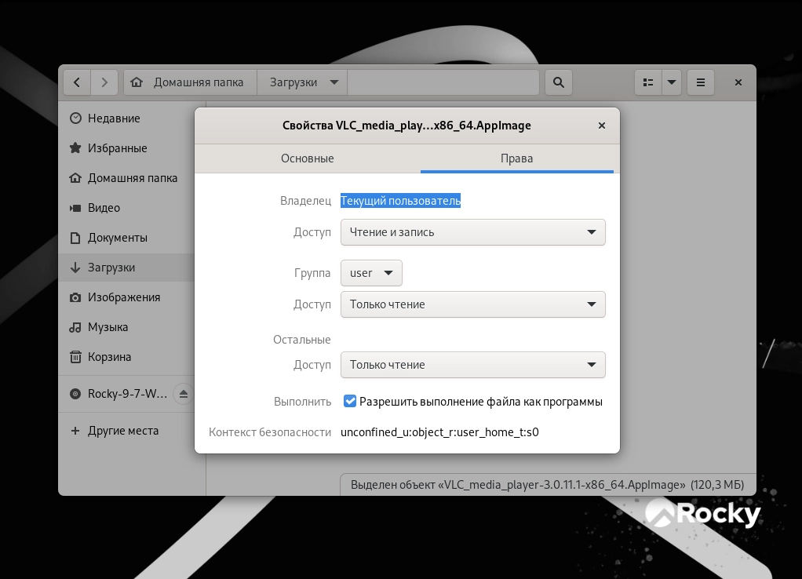Open view options dropdown arrow in header
802x579 pixels.
pos(672,82)
